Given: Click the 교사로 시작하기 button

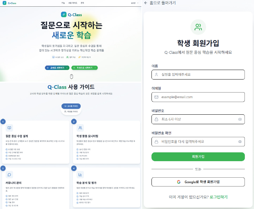Looking at the screenshot, I should (57, 68).
